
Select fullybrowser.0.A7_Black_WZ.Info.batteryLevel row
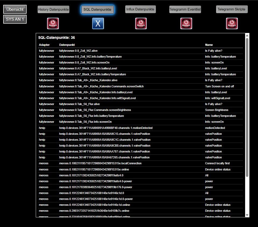140,68
